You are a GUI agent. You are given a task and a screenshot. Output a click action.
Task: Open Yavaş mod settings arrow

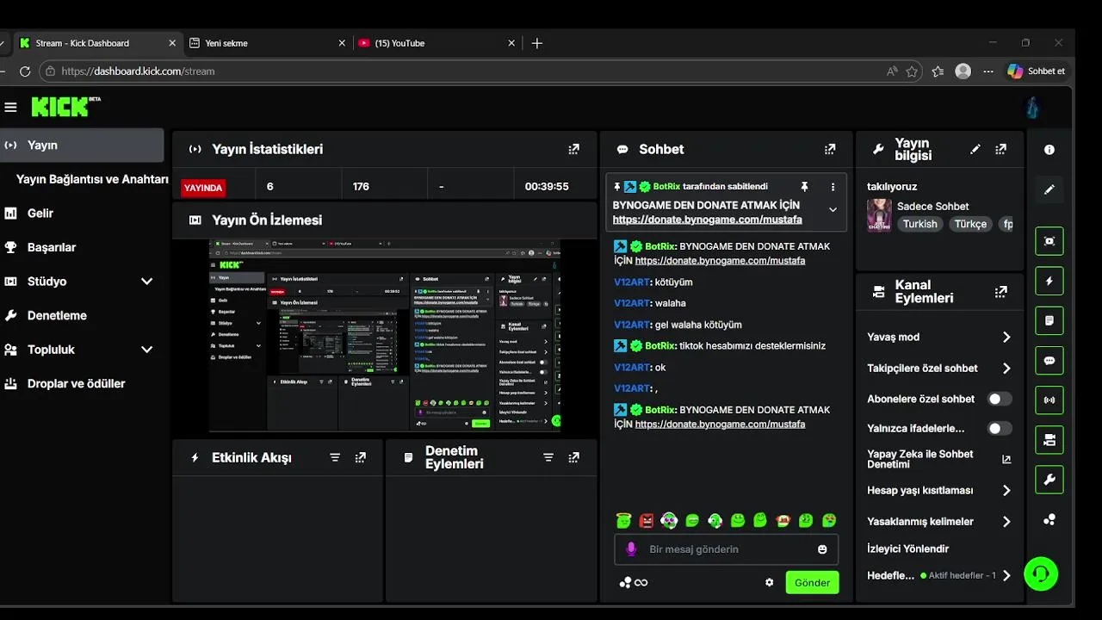tap(1006, 338)
